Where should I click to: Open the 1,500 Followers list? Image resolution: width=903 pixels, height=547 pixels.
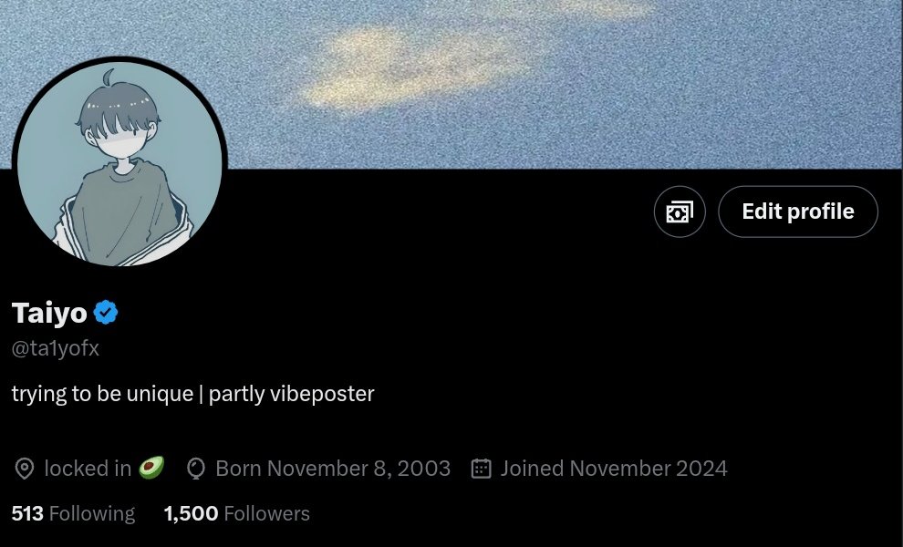coord(236,513)
